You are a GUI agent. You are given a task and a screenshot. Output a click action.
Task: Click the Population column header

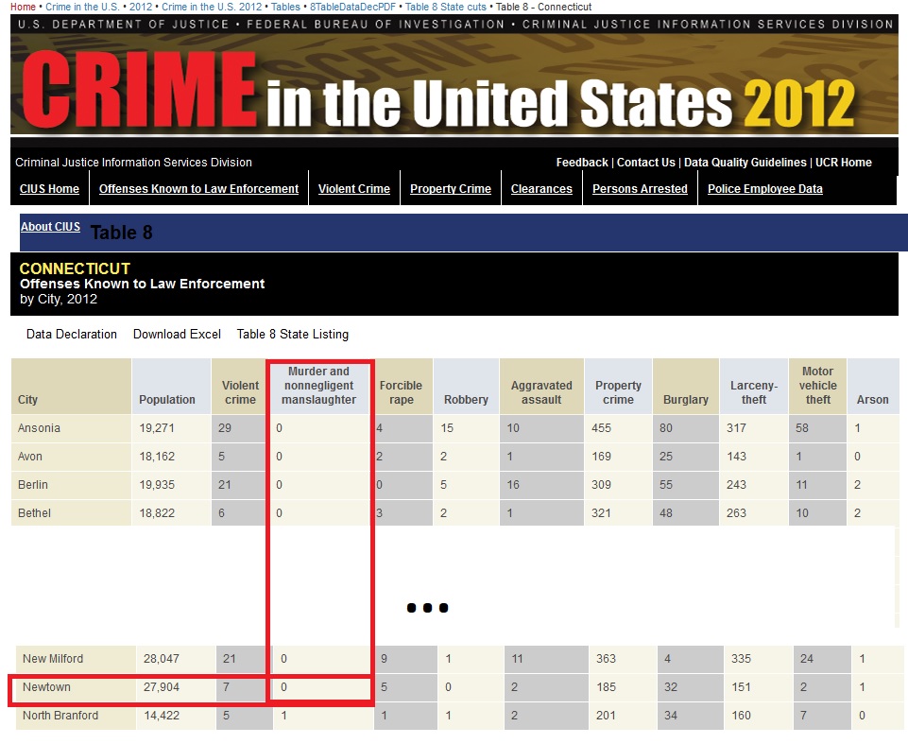171,387
